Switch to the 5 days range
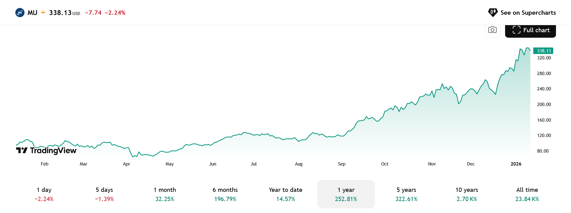 tap(105, 194)
